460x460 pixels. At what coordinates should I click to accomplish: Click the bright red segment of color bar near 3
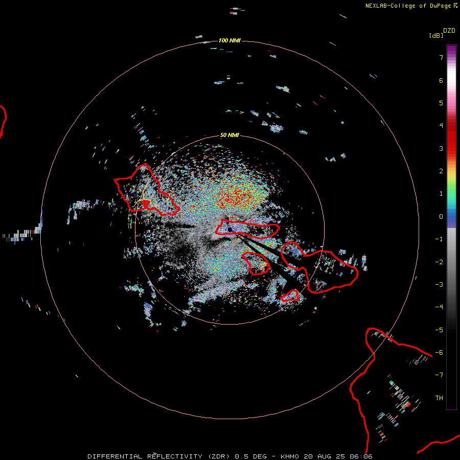451,144
